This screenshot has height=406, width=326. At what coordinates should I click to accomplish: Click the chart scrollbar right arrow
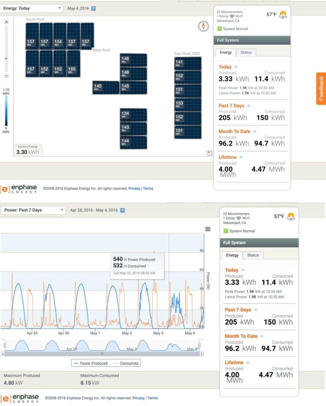pyautogui.click(x=202, y=354)
